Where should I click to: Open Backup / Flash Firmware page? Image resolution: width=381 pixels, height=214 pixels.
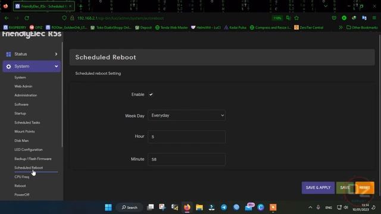pyautogui.click(x=33, y=159)
